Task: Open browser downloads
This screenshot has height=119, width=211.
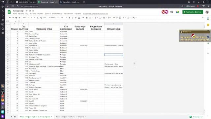Action: (x=208, y=6)
